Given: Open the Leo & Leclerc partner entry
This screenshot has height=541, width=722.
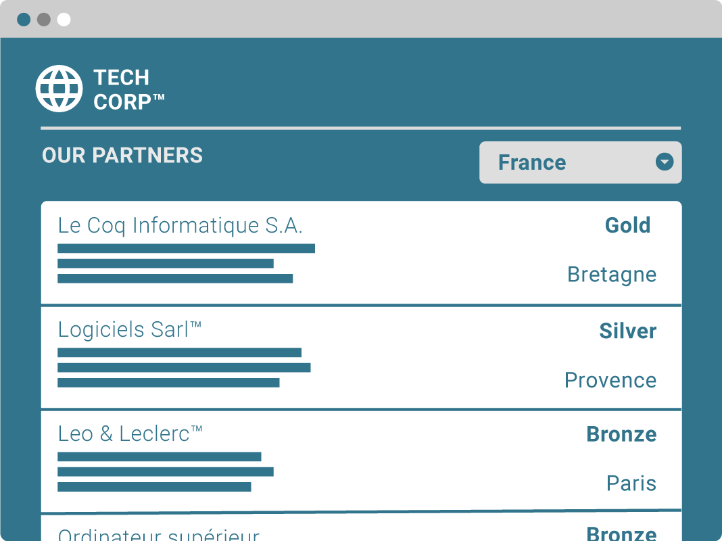Looking at the screenshot, I should click(x=130, y=433).
